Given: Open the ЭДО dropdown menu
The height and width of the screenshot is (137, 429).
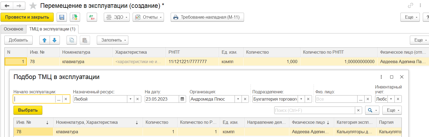Looking at the screenshot, I should click(x=116, y=17).
